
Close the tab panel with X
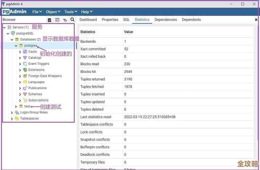256,20
